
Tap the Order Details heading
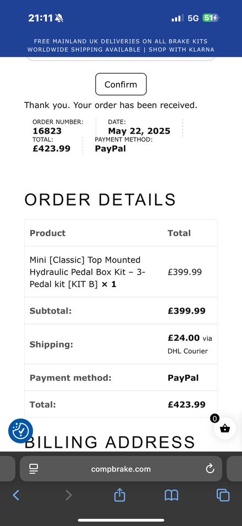[100, 200]
